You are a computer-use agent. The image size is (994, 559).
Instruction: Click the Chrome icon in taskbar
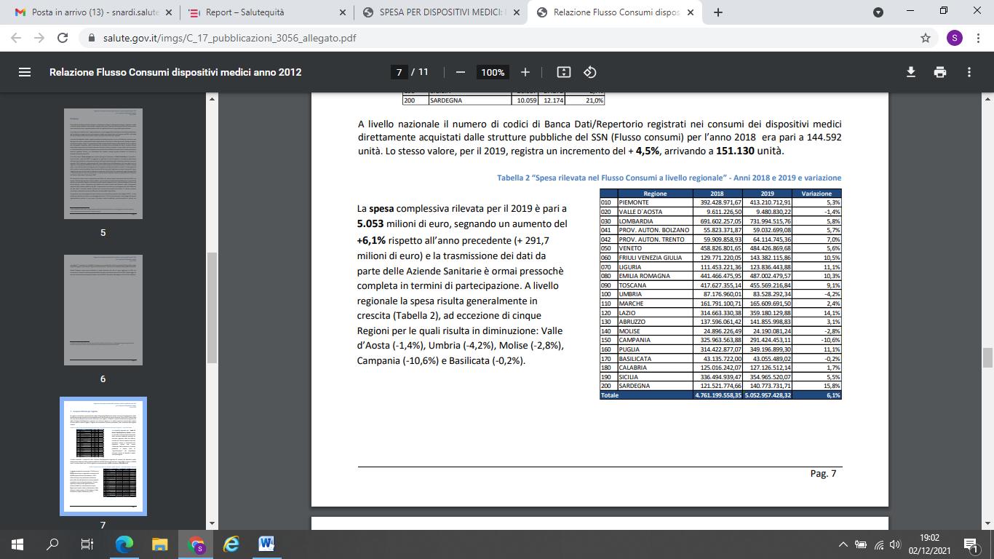tap(196, 544)
